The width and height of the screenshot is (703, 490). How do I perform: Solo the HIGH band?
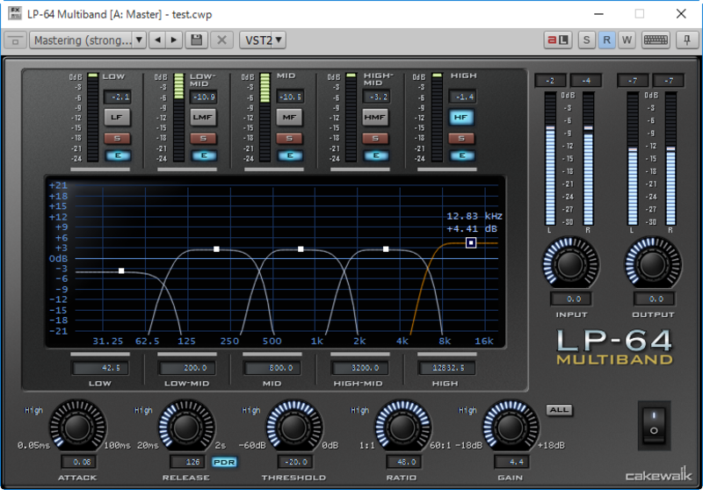[x=461, y=139]
